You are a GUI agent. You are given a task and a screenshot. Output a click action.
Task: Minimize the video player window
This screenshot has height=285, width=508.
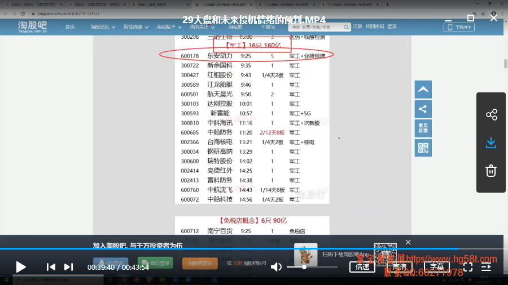point(448,19)
